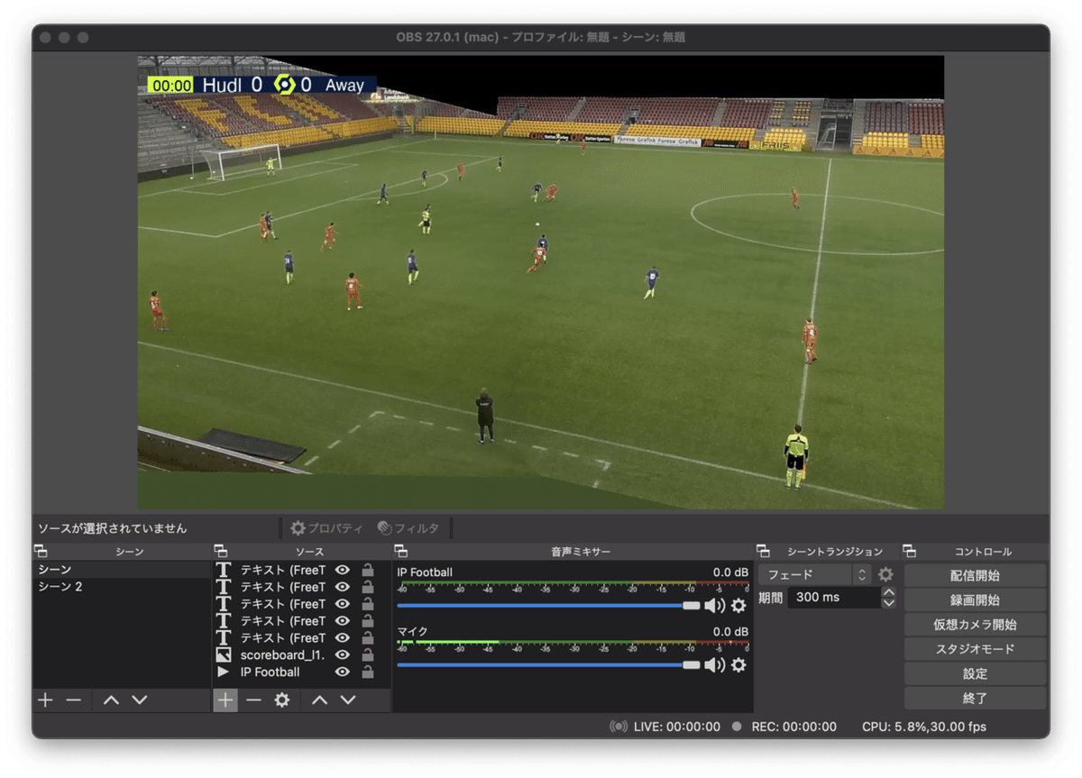Lock the IP Football source
Viewport: 1082px width, 778px height.
tap(368, 673)
